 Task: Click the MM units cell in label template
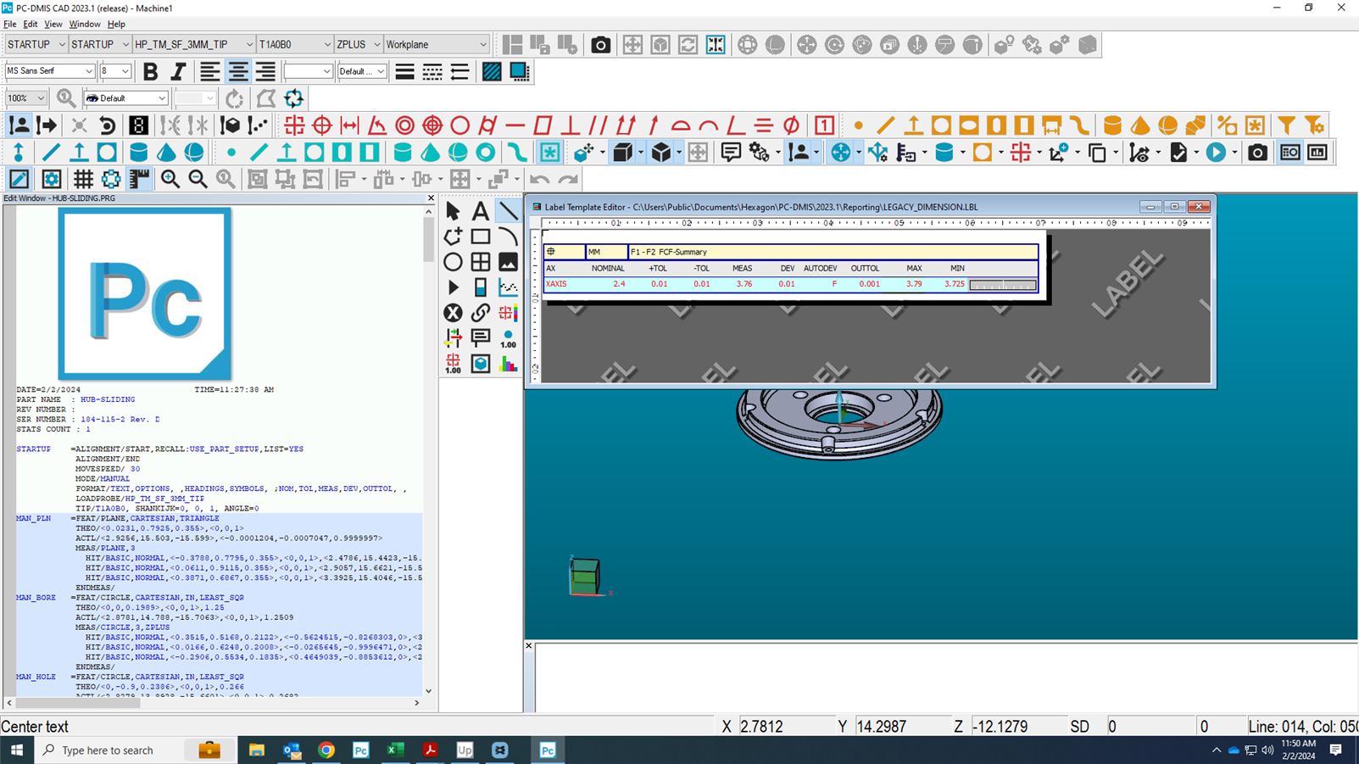coord(607,252)
